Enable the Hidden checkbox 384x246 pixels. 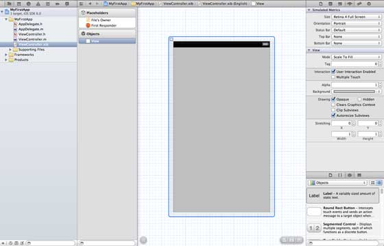tap(359, 99)
